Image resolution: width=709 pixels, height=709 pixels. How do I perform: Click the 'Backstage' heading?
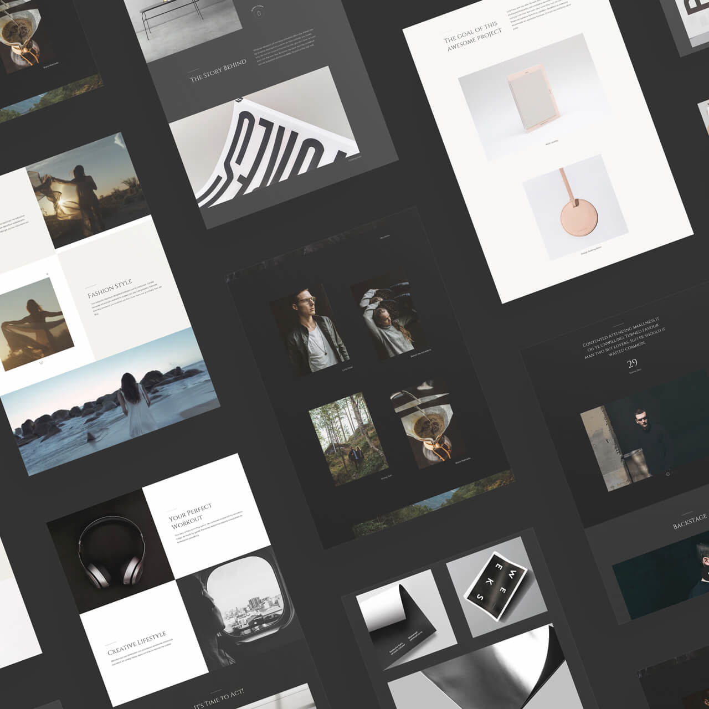point(690,521)
